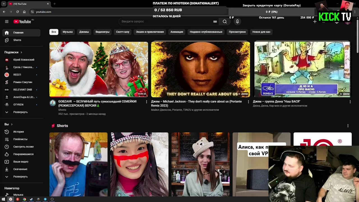Open OBS Studio from the taskbar
The image size is (359, 202).
(52, 199)
